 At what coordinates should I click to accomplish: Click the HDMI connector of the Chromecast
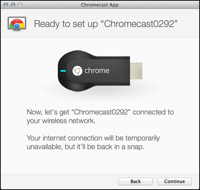point(136,71)
